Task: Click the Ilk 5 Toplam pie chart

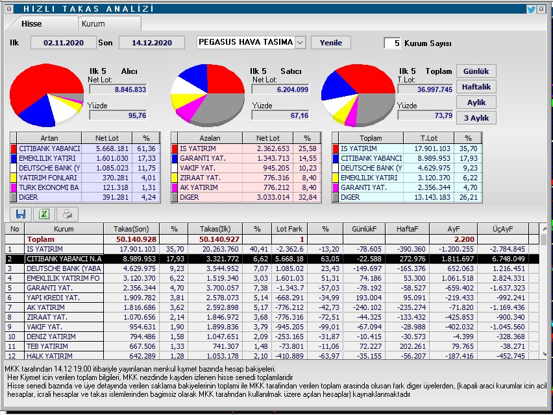Action: pyautogui.click(x=358, y=95)
